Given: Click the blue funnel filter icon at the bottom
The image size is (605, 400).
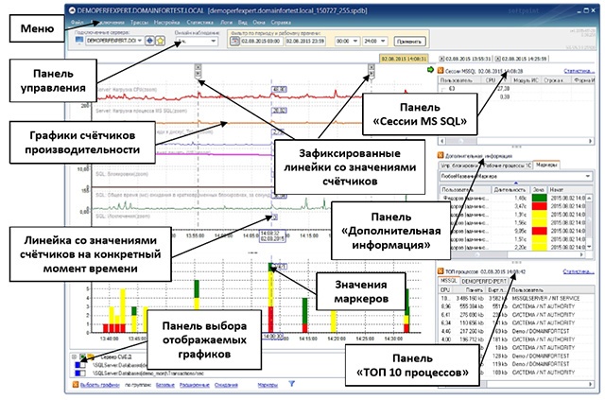Looking at the screenshot, I should click(292, 384).
